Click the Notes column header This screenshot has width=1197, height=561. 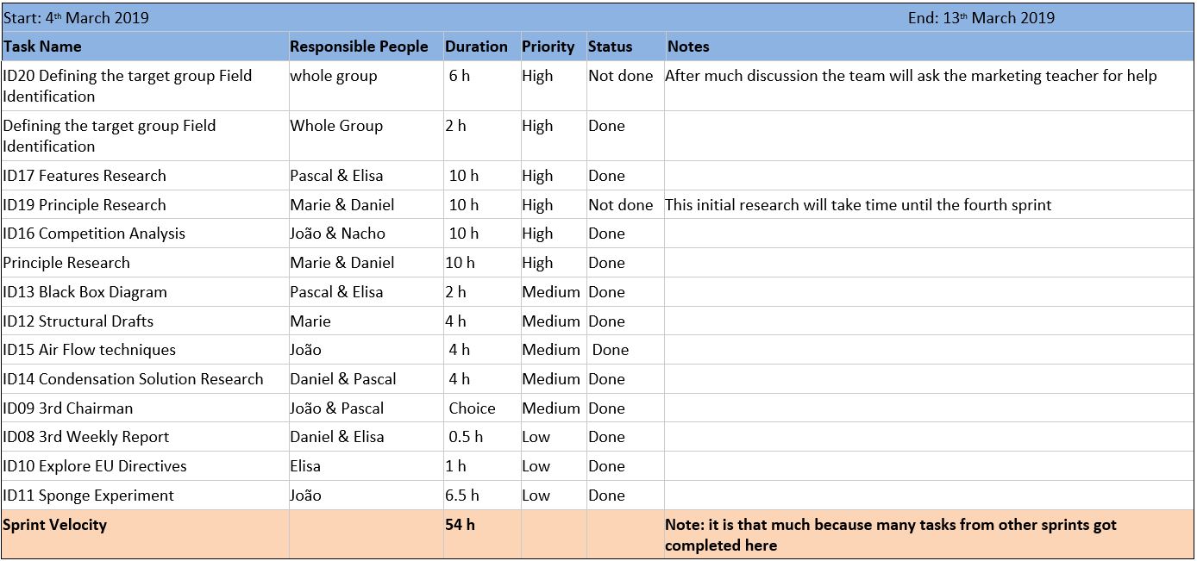pyautogui.click(x=688, y=47)
